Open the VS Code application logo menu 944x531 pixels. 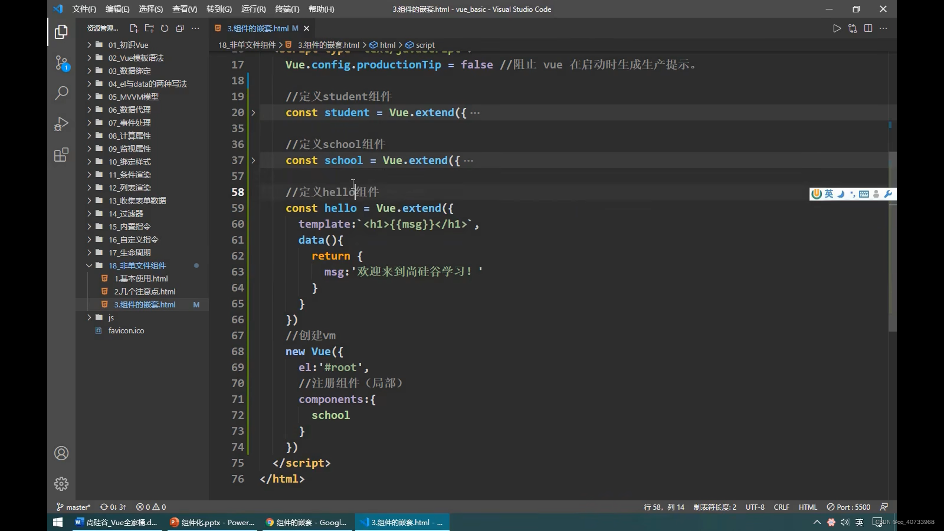coord(58,9)
